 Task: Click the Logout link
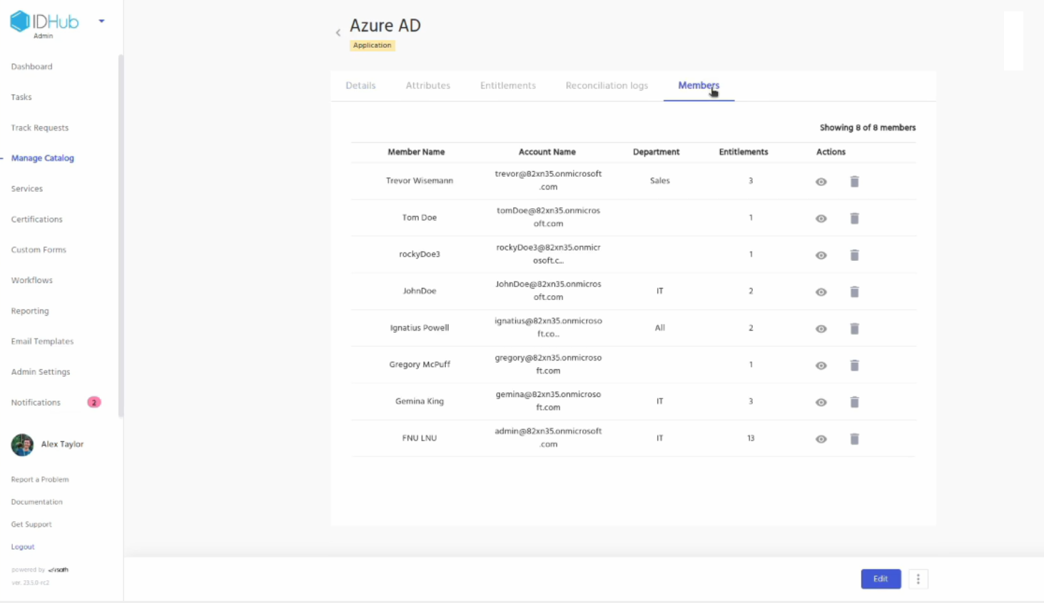(23, 547)
